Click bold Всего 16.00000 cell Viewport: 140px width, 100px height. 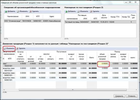[x=93, y=78]
